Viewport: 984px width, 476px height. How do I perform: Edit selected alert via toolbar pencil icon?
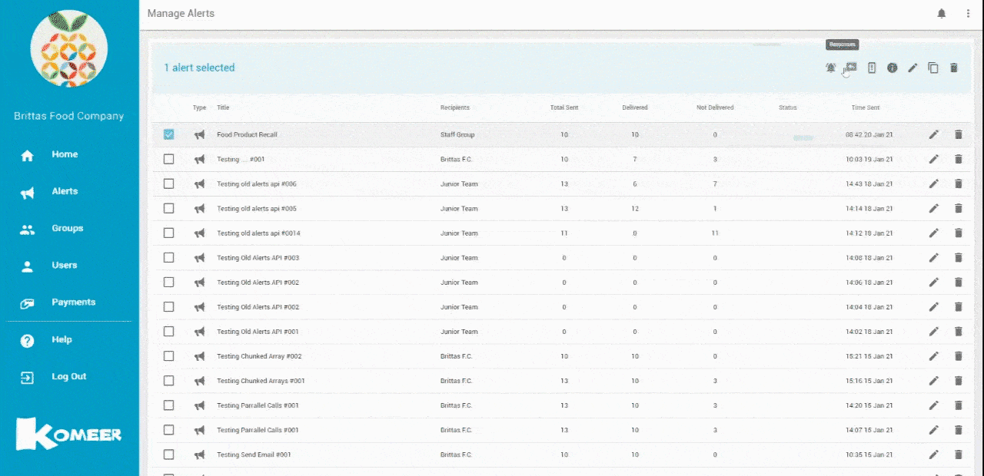click(913, 68)
